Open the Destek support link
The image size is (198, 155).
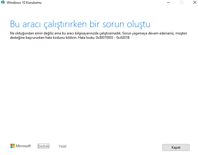tap(44, 146)
